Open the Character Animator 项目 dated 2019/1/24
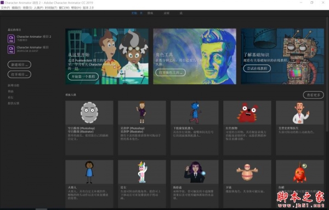The image size is (329, 210). point(33,48)
